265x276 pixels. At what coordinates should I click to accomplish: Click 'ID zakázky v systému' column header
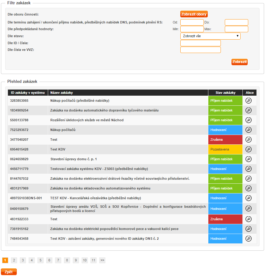coord(28,93)
